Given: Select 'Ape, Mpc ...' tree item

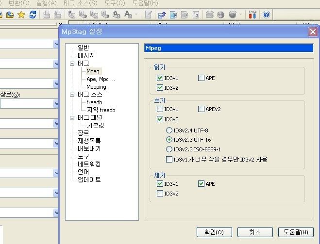Looking at the screenshot, I should [101, 79].
